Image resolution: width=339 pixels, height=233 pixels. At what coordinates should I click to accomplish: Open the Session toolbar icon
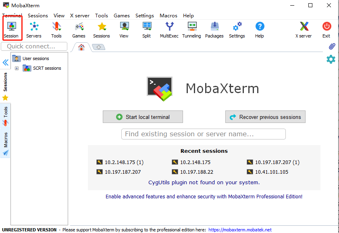tap(11, 29)
